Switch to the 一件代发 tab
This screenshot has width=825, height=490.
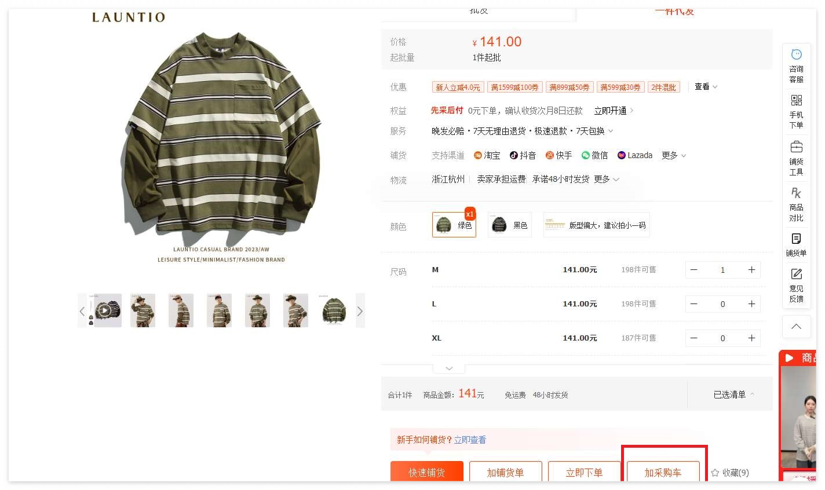(674, 12)
